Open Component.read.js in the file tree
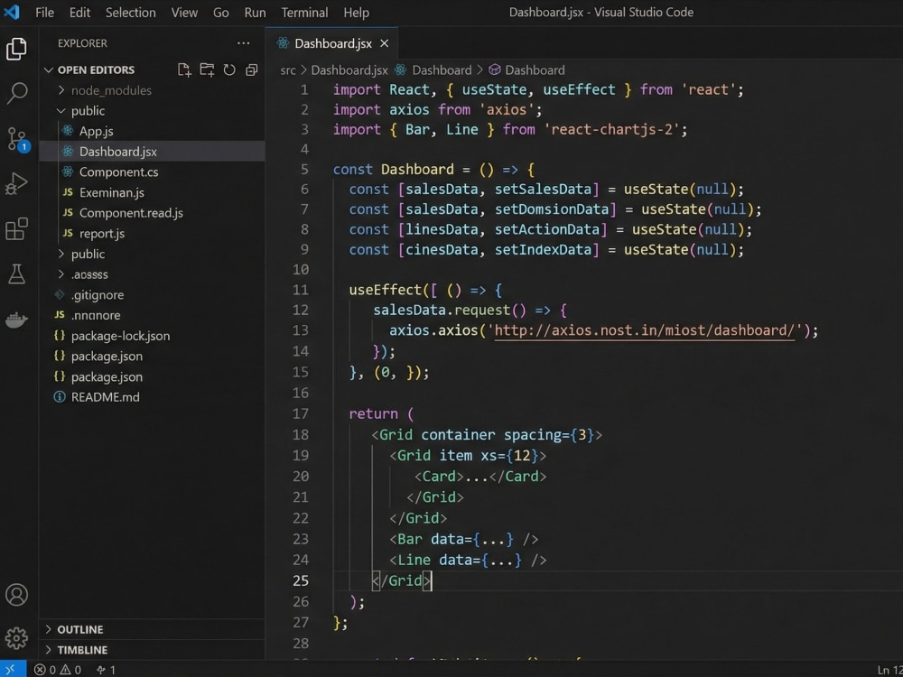The height and width of the screenshot is (677, 903). click(131, 213)
